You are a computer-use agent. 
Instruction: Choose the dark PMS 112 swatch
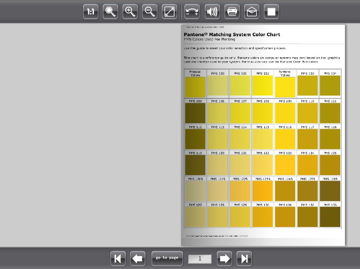[195, 139]
